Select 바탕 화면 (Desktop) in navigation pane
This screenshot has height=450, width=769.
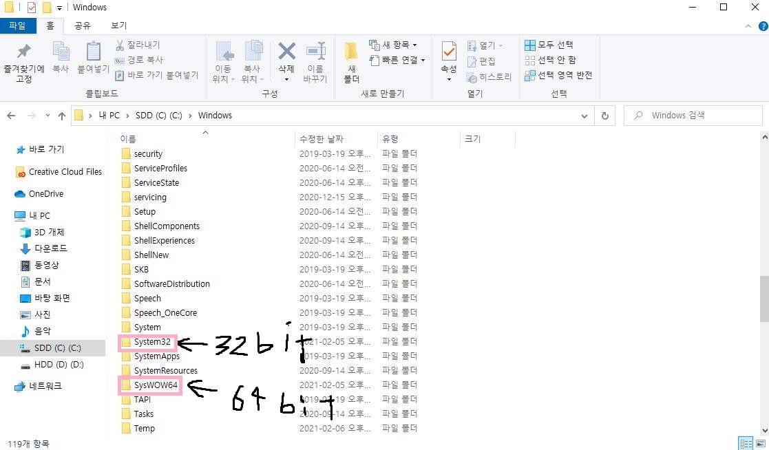click(52, 298)
